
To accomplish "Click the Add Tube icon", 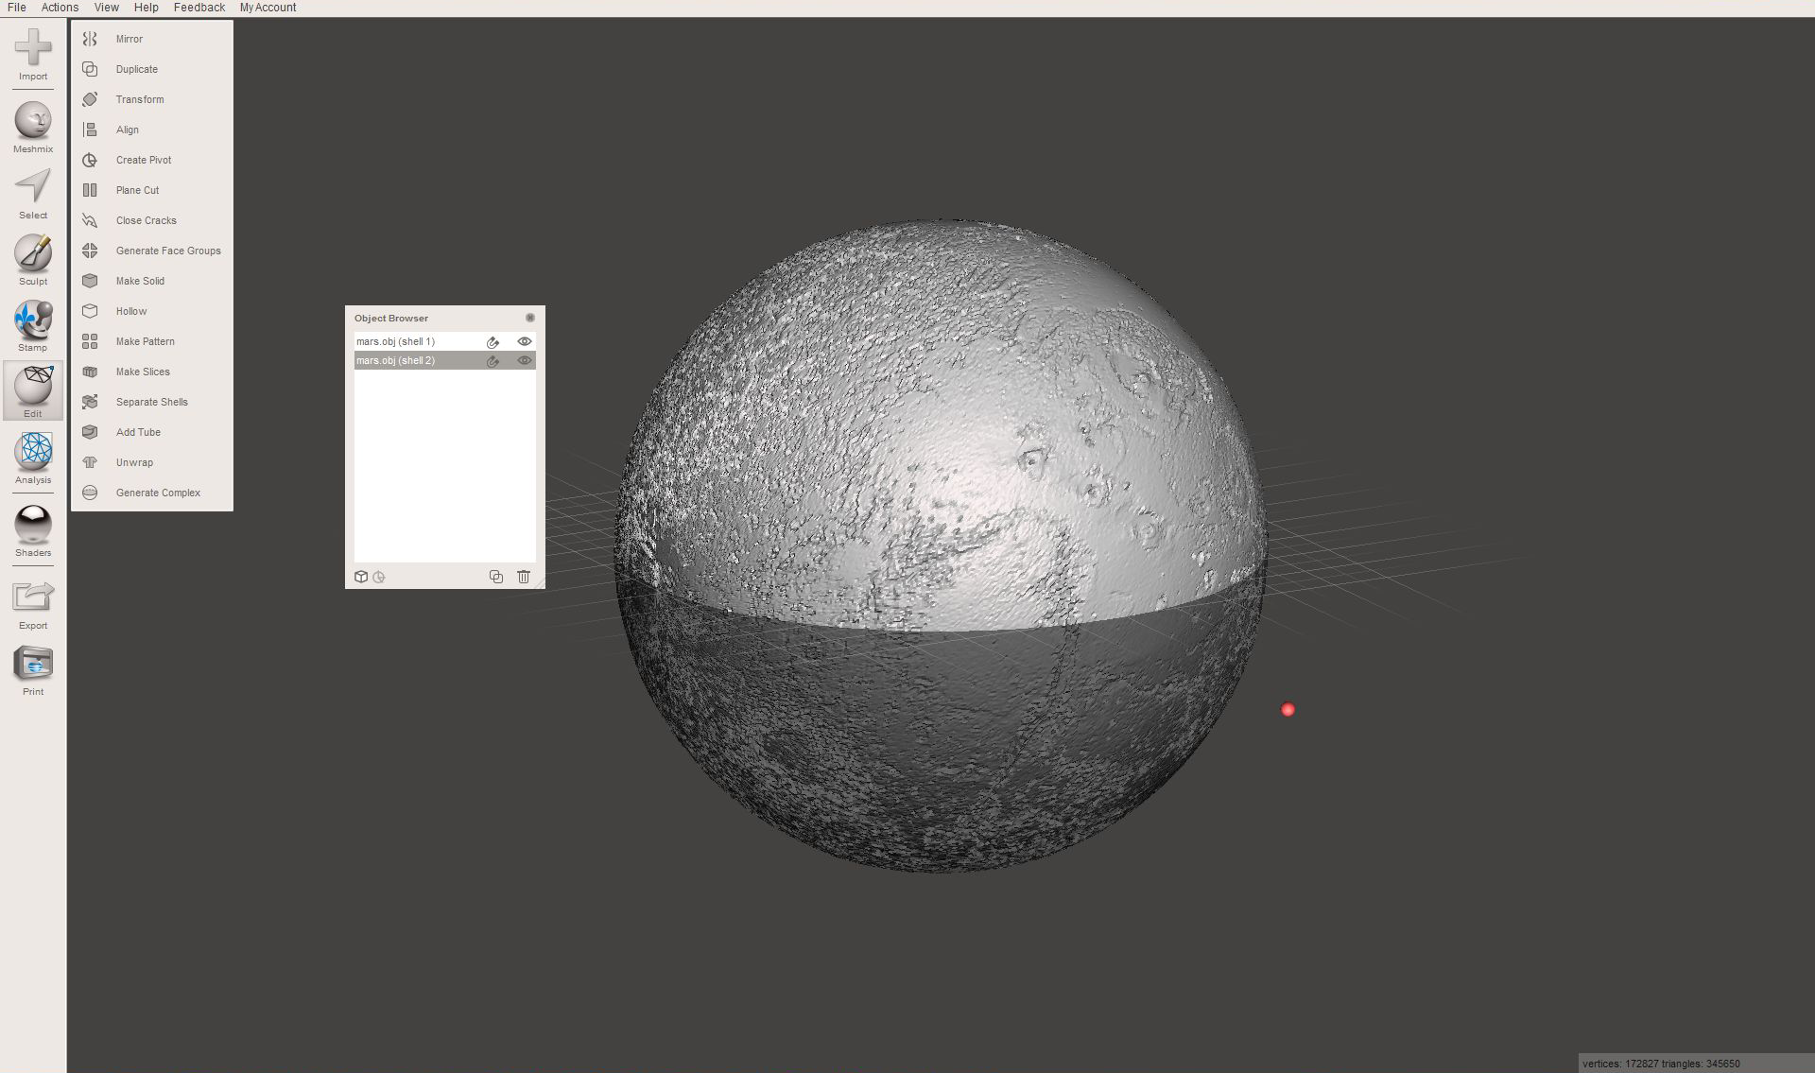I will click(90, 432).
